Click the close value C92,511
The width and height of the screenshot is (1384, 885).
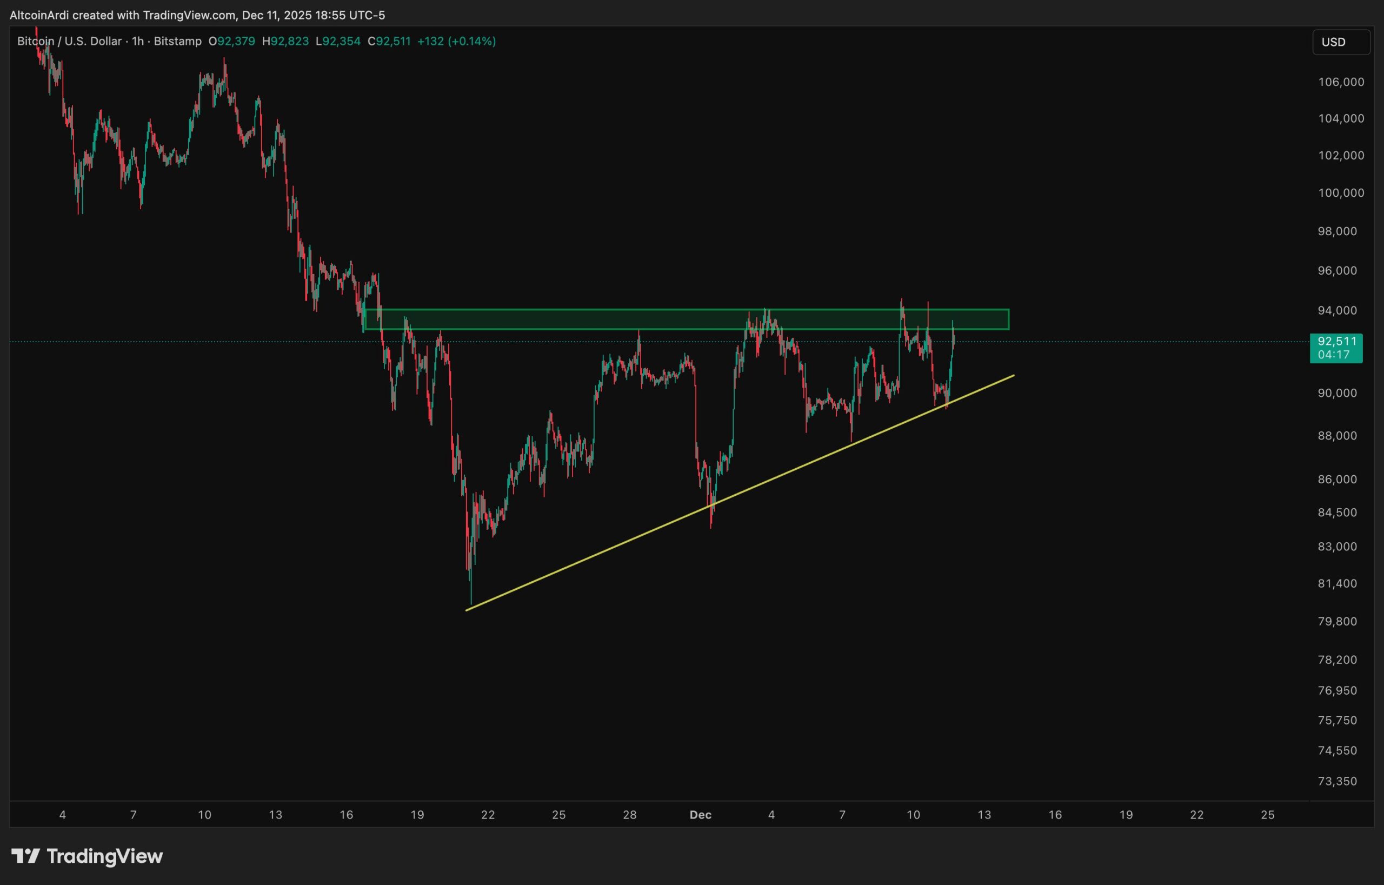389,42
